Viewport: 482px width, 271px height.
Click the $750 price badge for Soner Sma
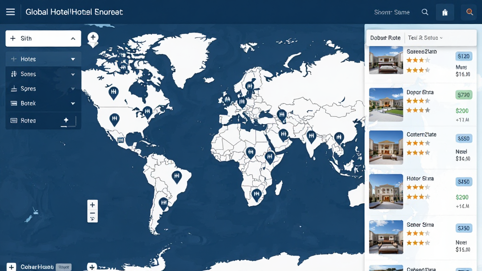click(x=464, y=228)
